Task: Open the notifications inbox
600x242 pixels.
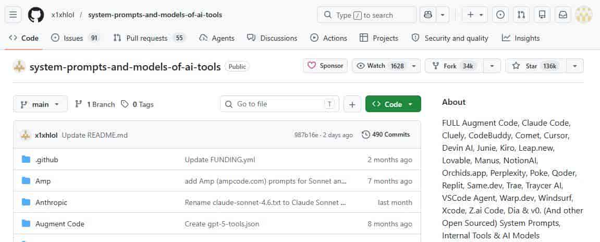Action: [x=562, y=15]
